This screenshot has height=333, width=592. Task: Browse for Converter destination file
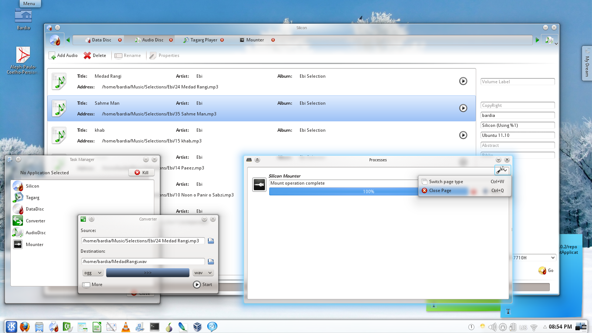point(211,262)
